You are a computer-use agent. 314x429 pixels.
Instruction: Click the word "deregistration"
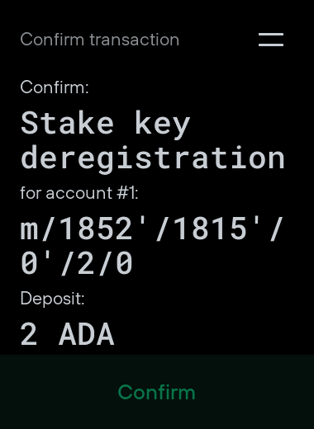pyautogui.click(x=153, y=159)
